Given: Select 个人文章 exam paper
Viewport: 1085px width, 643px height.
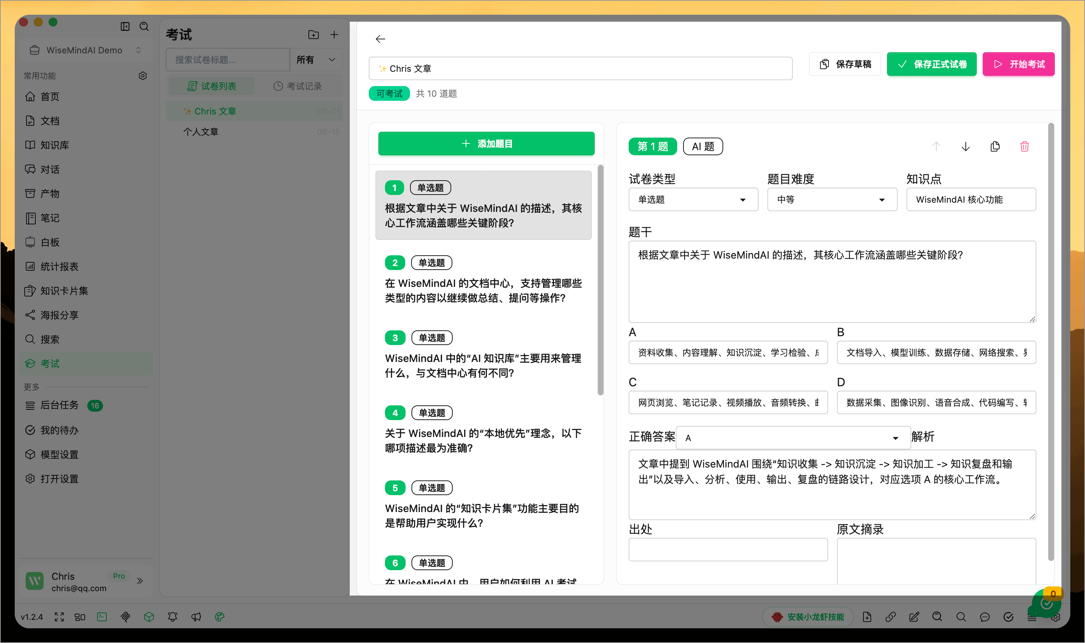Looking at the screenshot, I should coord(254,132).
